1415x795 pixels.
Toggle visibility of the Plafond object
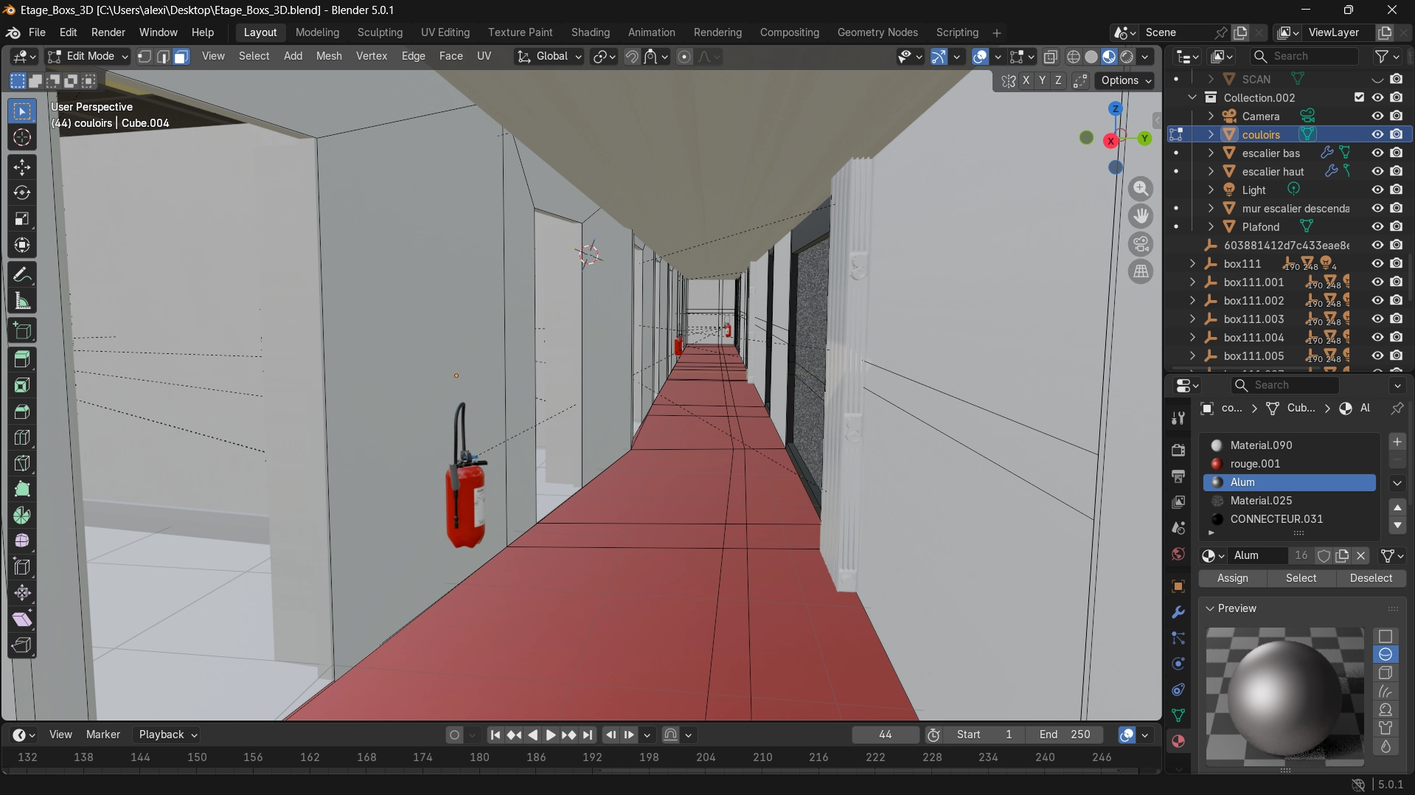1377,226
